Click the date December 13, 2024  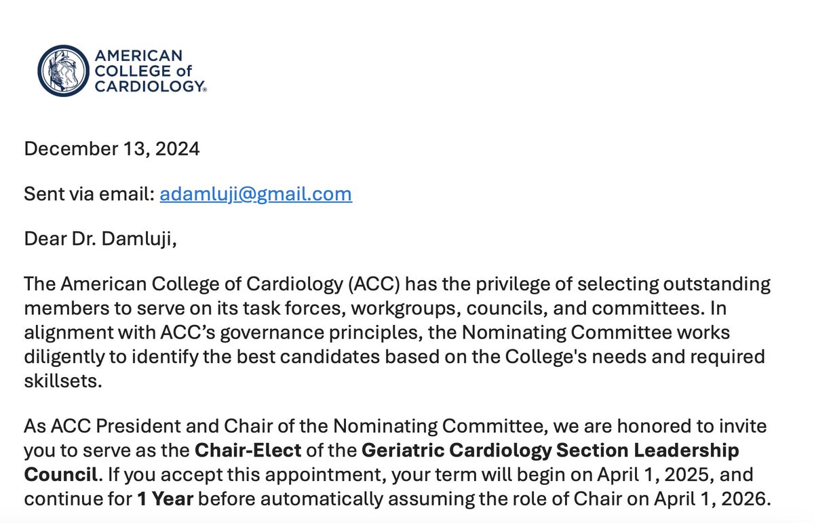coord(112,149)
